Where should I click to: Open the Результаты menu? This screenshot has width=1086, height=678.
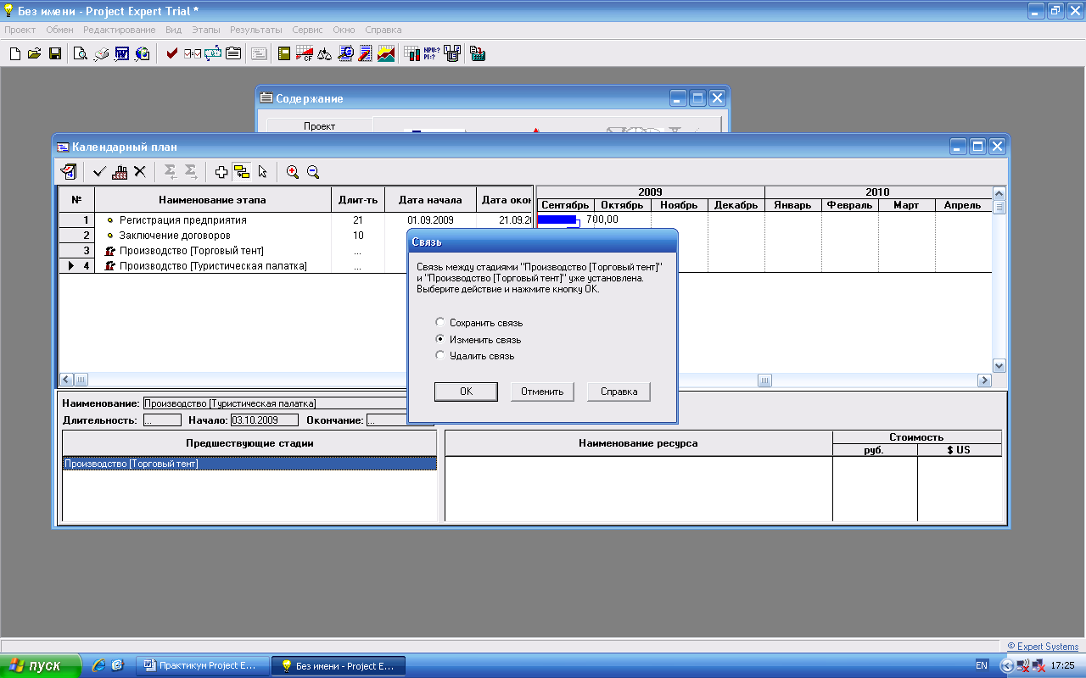tap(256, 30)
